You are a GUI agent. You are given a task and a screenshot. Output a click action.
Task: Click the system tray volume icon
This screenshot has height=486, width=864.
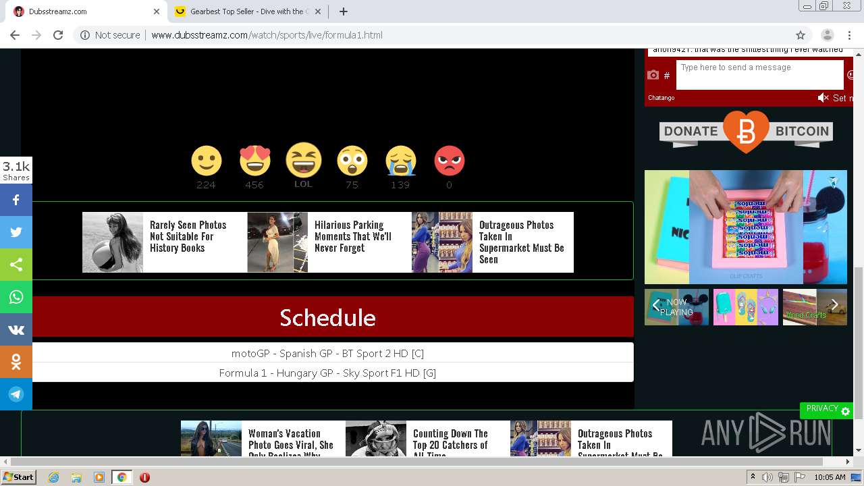pos(768,477)
